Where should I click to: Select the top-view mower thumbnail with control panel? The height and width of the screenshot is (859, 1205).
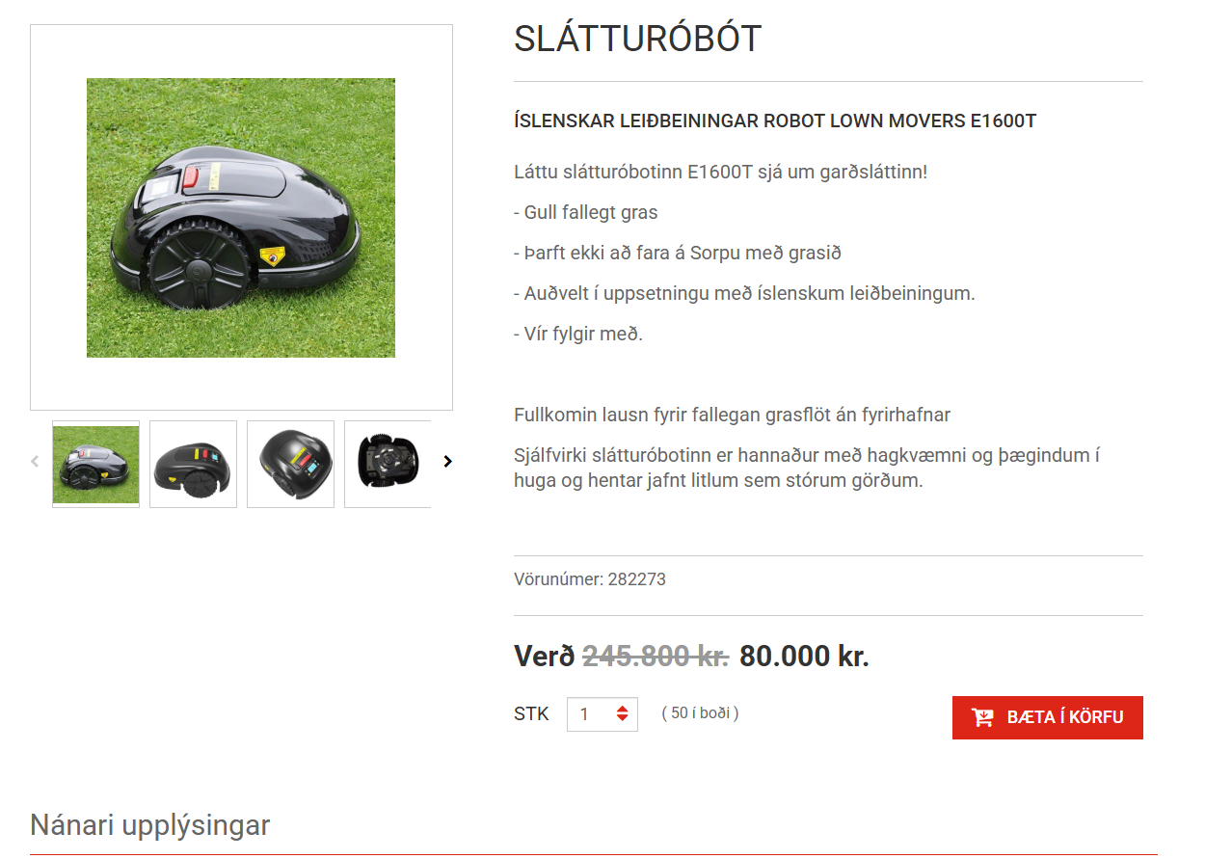(x=290, y=464)
